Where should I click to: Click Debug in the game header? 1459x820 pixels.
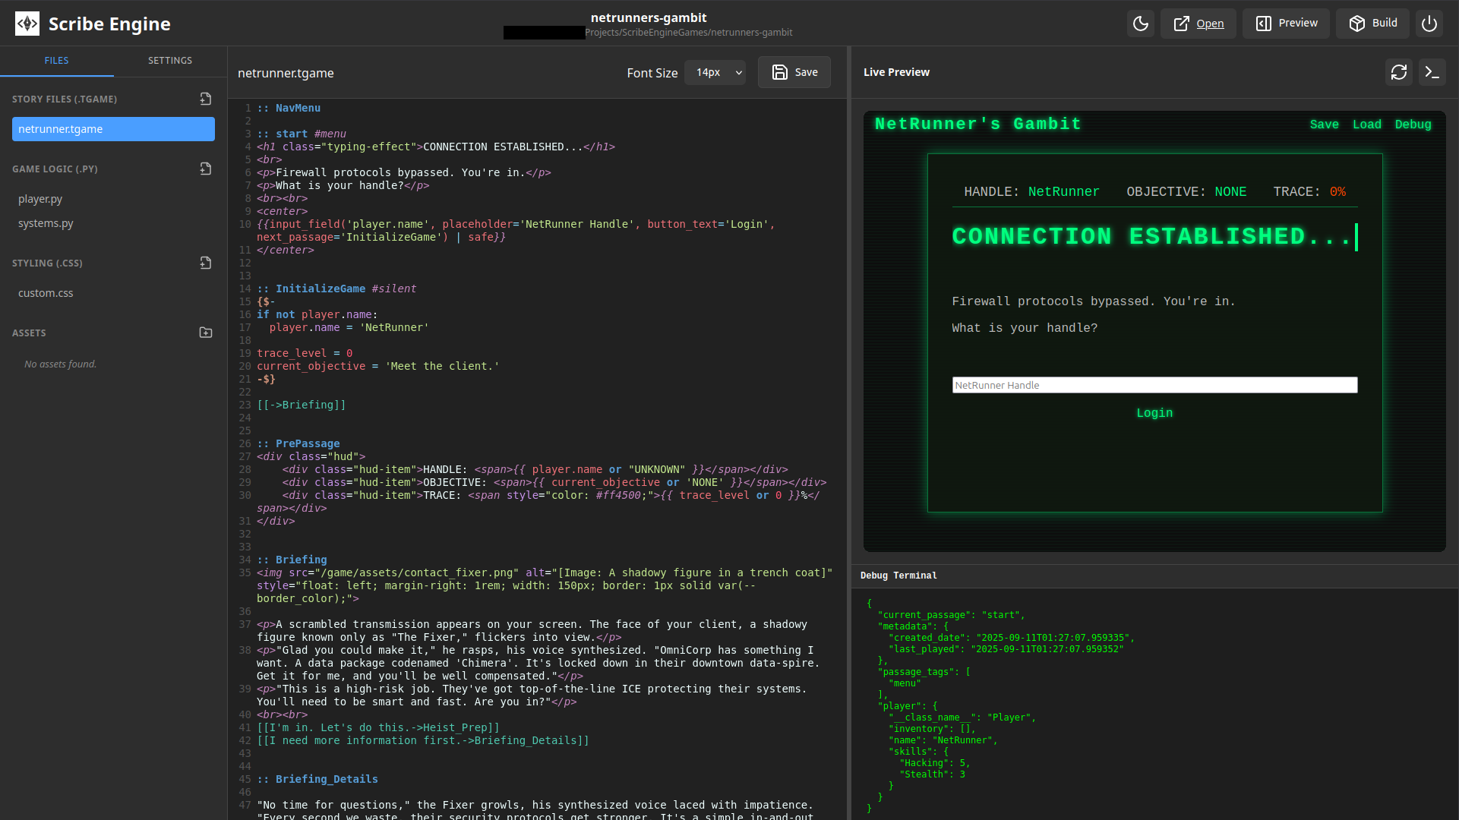(x=1413, y=124)
